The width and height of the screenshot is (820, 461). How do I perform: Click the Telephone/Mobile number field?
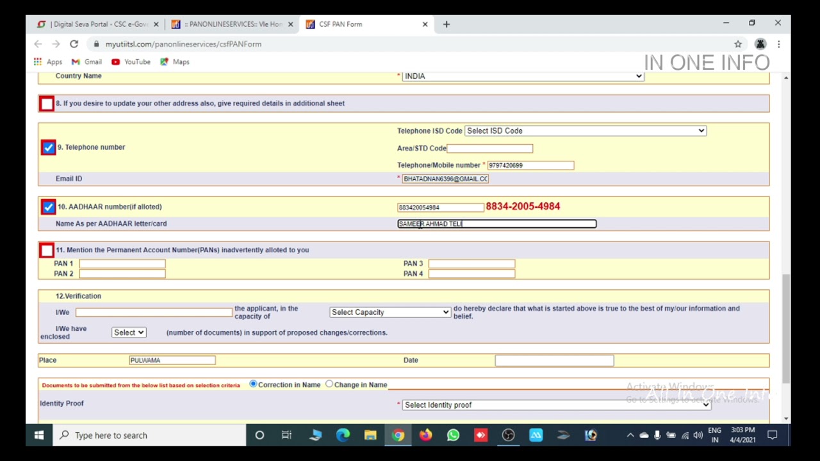tap(530, 165)
